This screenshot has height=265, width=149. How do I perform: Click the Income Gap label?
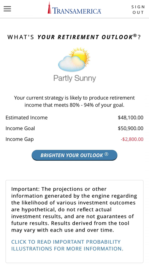[x=19, y=139]
